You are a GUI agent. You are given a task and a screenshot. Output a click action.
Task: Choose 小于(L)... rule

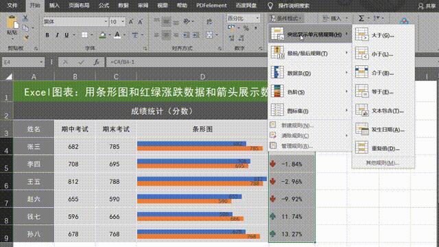pyautogui.click(x=383, y=54)
